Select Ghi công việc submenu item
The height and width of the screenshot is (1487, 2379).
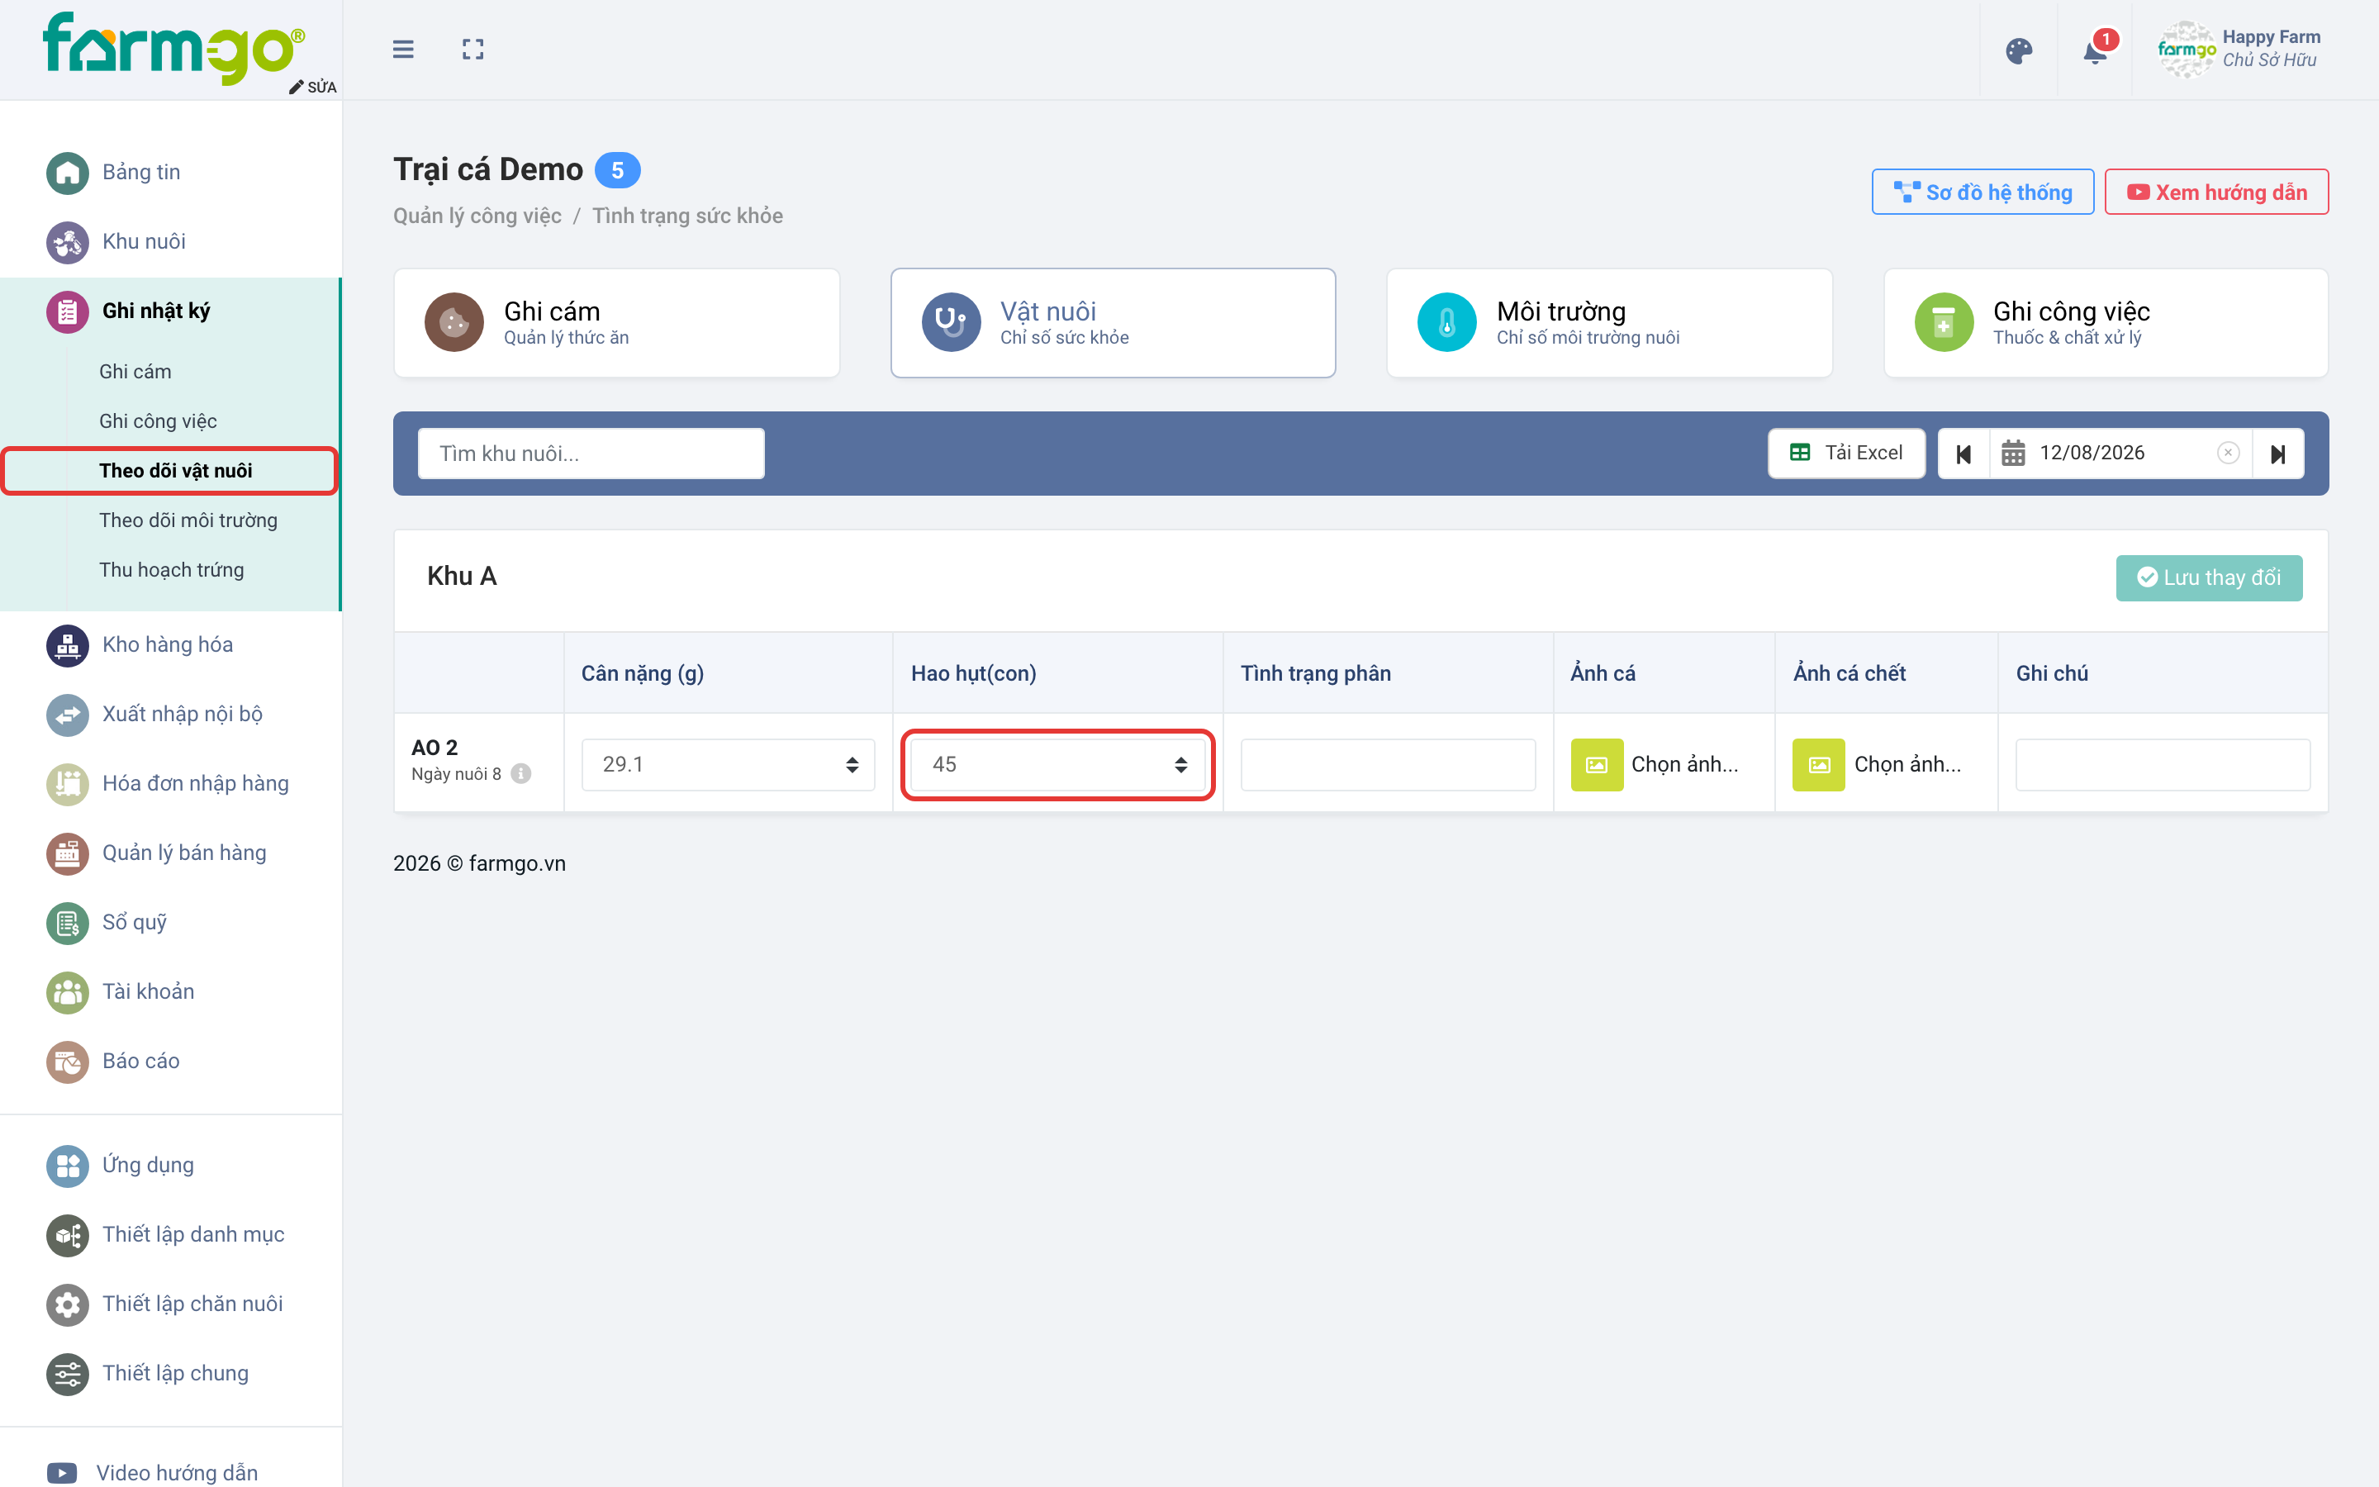tap(157, 421)
